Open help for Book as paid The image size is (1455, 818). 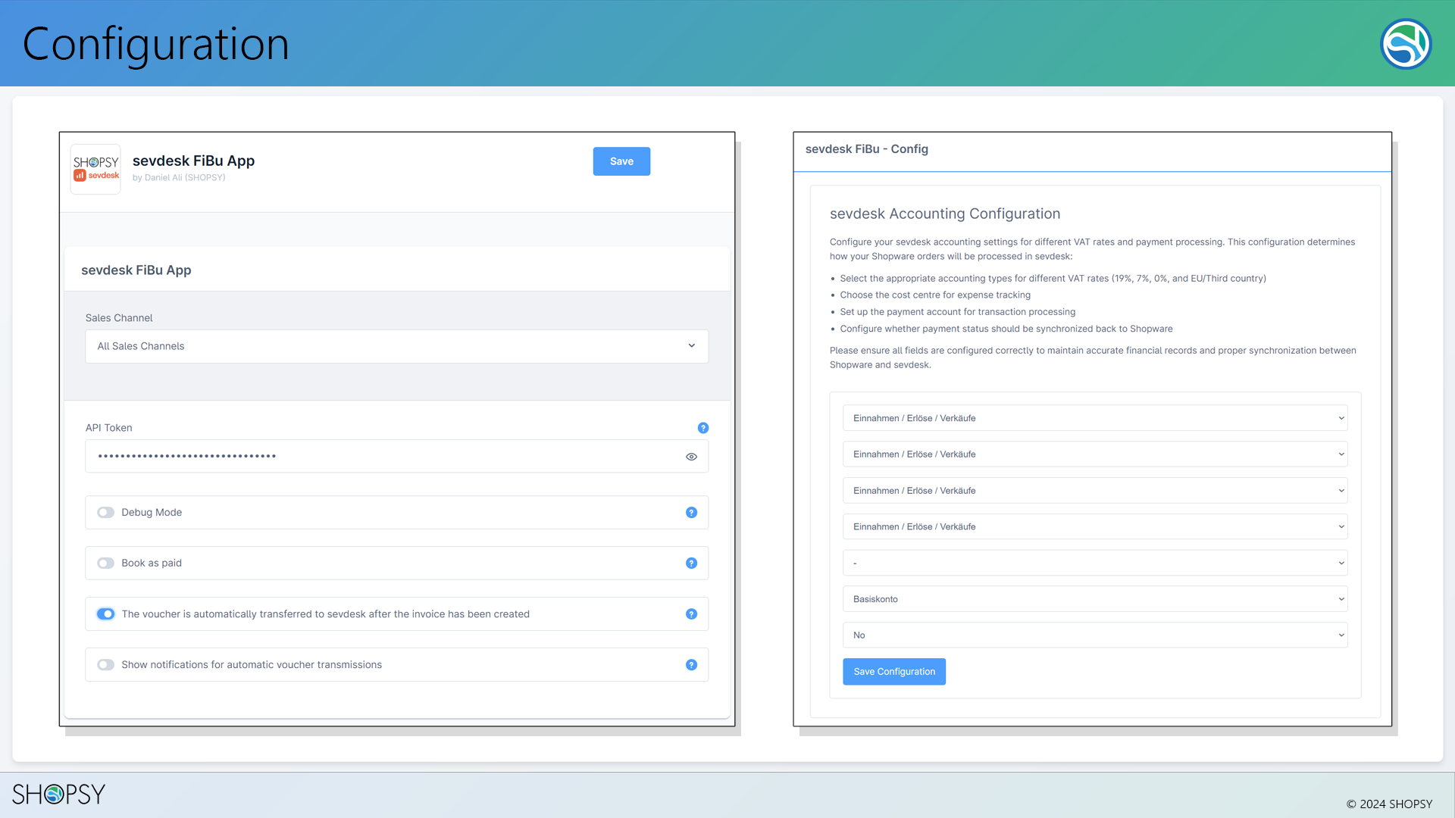691,564
